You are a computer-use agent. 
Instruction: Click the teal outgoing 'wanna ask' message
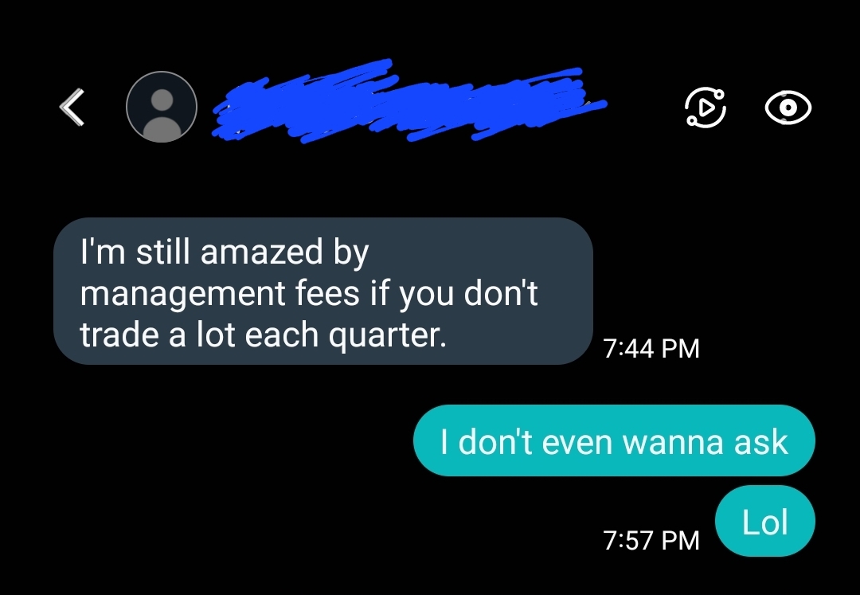tap(614, 441)
